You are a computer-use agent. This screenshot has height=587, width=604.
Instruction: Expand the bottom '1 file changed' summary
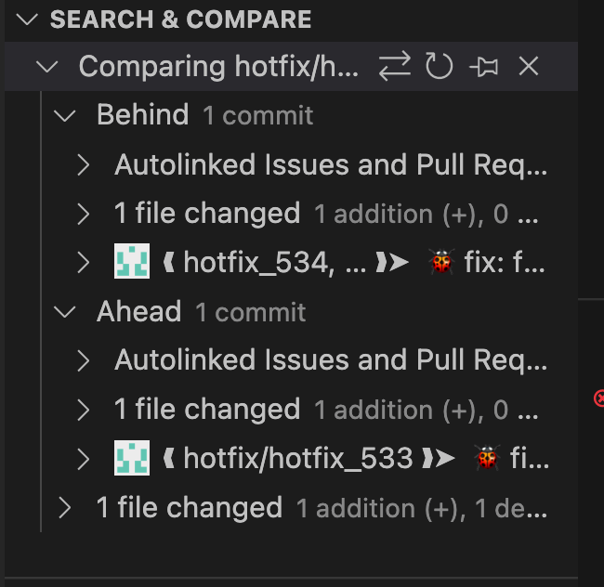[65, 508]
